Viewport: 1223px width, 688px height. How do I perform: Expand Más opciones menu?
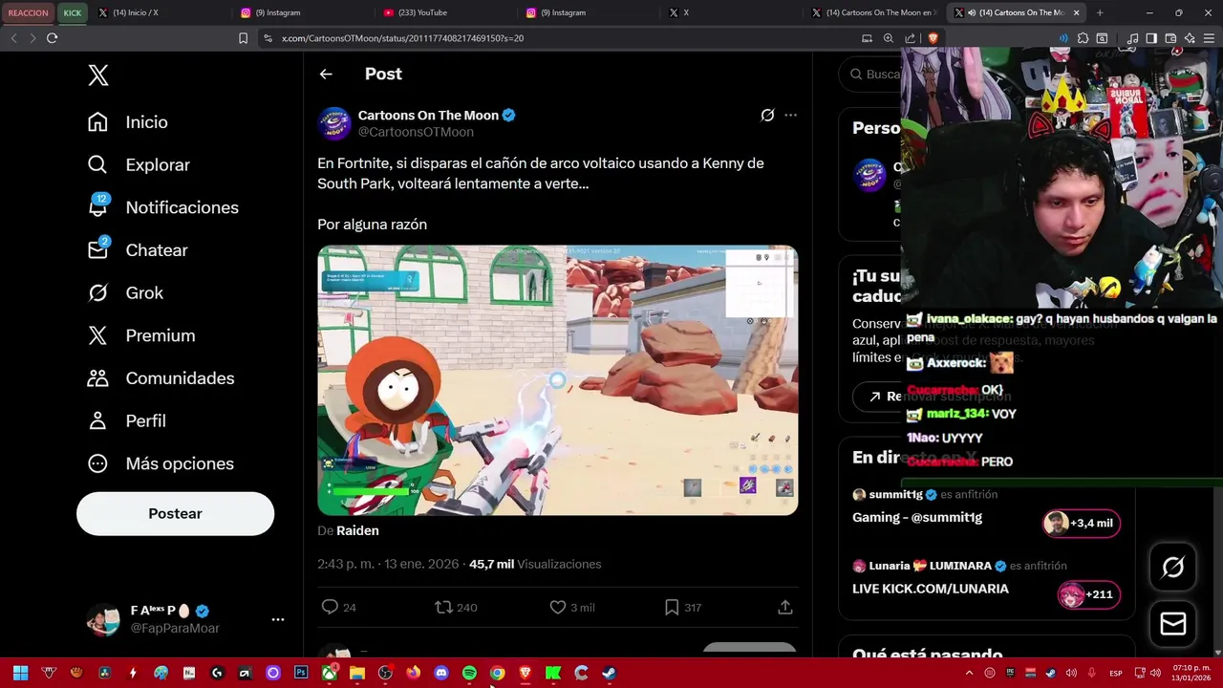161,463
